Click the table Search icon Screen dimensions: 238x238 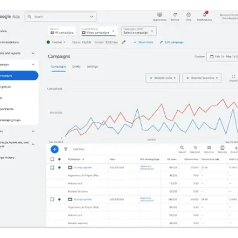[182, 148]
